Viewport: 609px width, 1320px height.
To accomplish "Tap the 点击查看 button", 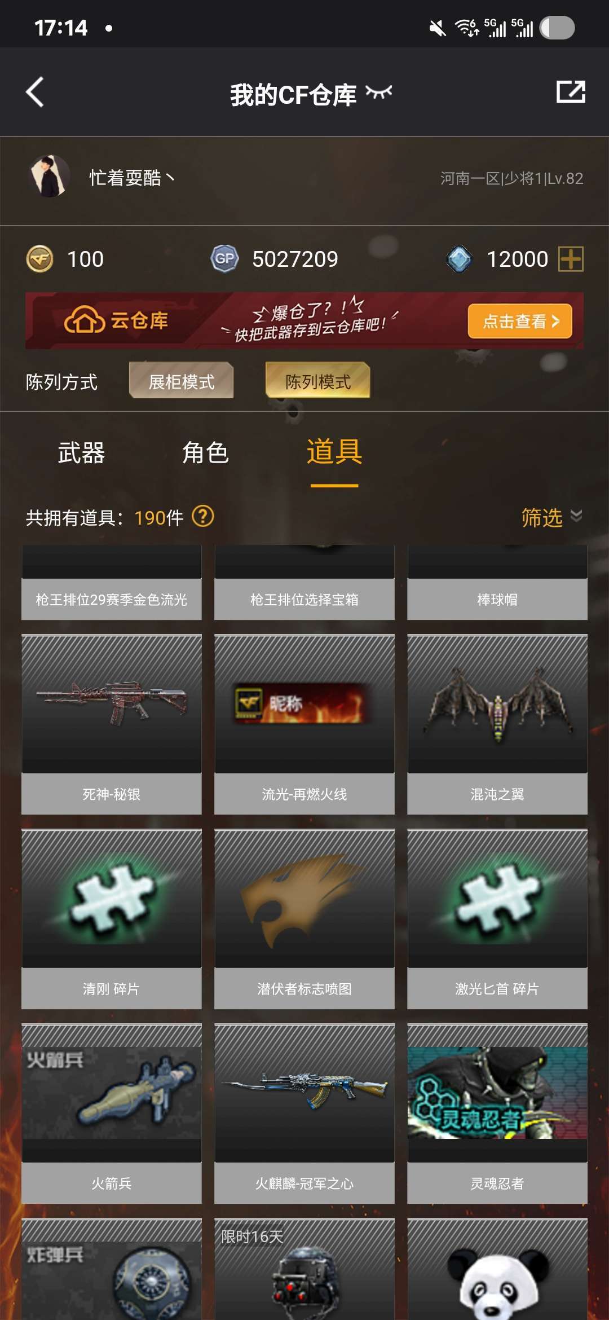I will click(x=520, y=321).
